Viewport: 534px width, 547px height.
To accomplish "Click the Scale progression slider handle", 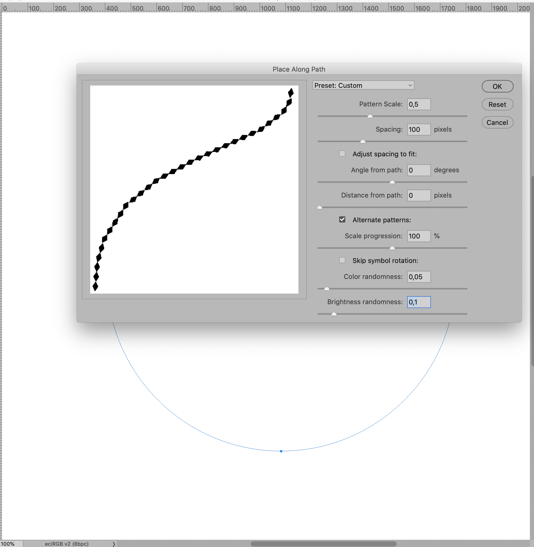I will [392, 248].
